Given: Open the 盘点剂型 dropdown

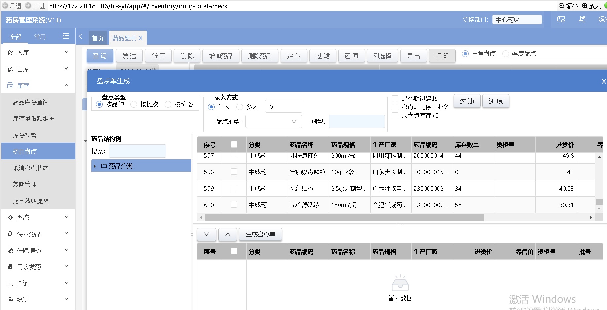Looking at the screenshot, I should [273, 121].
